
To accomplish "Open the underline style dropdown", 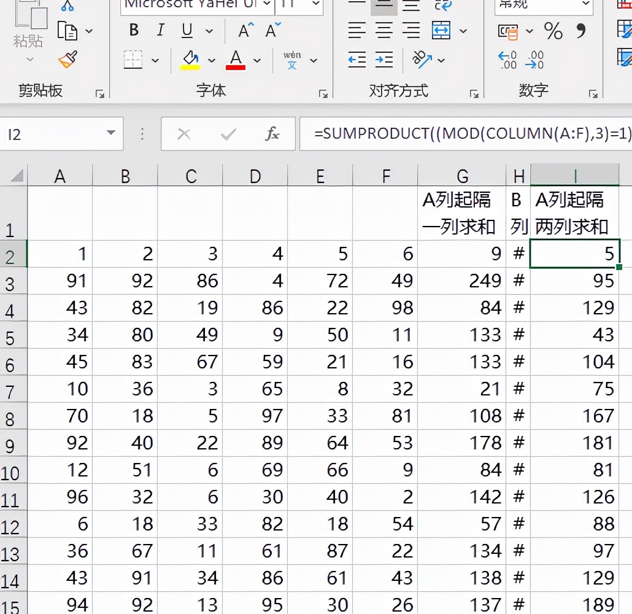I will pos(209,31).
